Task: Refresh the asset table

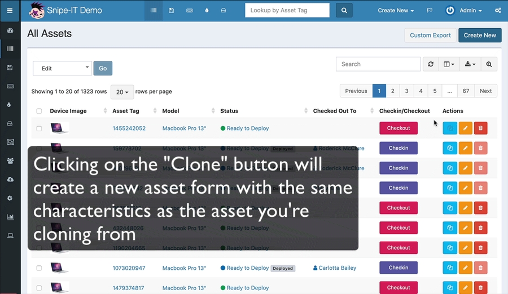Action: [431, 64]
